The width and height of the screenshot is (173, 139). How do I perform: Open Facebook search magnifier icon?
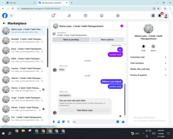(11, 16)
